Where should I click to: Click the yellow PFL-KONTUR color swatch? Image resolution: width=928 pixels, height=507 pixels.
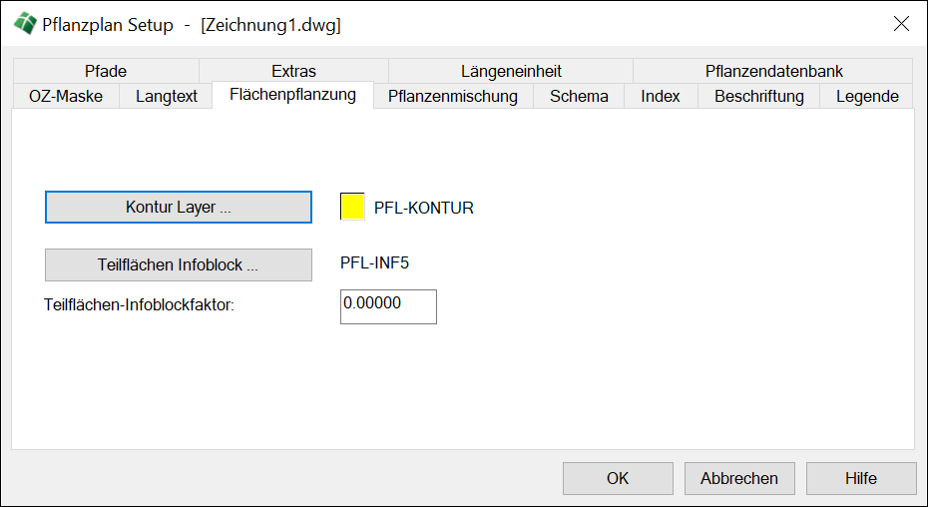point(352,208)
